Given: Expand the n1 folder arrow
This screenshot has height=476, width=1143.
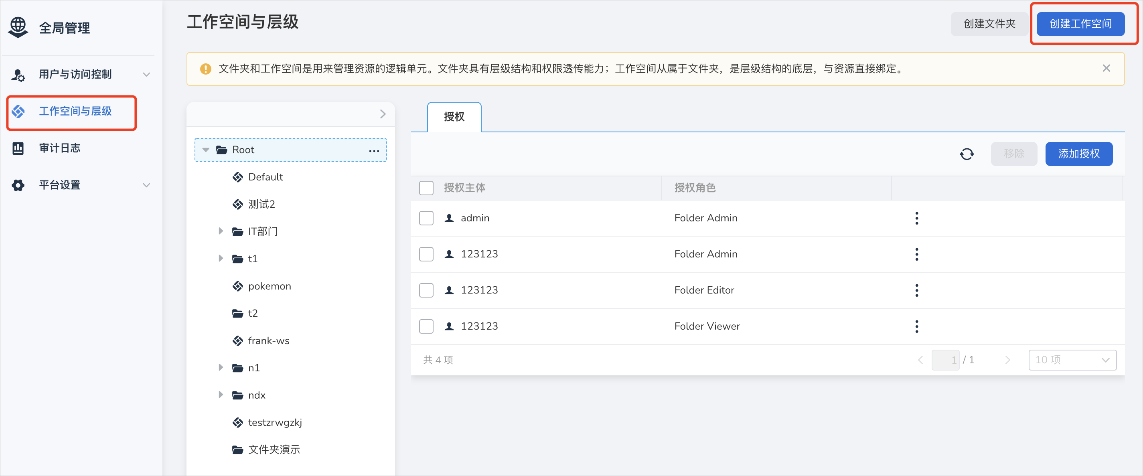Looking at the screenshot, I should coord(221,368).
